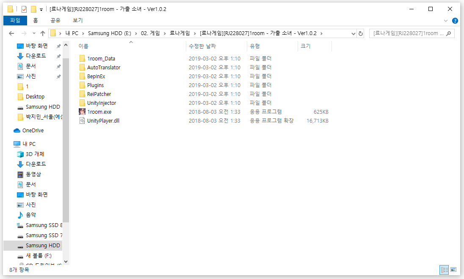Click navigation pane scrollbar down arrow
Viewport: 464px width, 279px height.
coord(66,262)
